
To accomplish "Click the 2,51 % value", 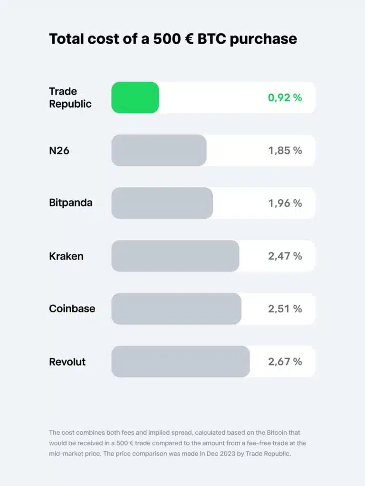I will [285, 308].
